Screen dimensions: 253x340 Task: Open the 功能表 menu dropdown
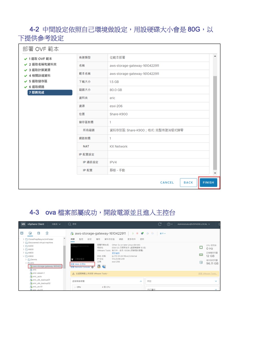coord(56,224)
